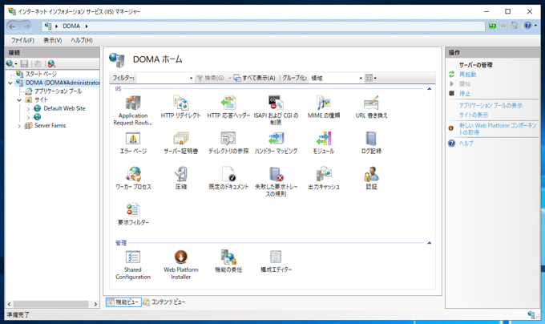The width and height of the screenshot is (545, 324).
Task: Click DOMA in the address breadcrumb
Action: pos(71,26)
